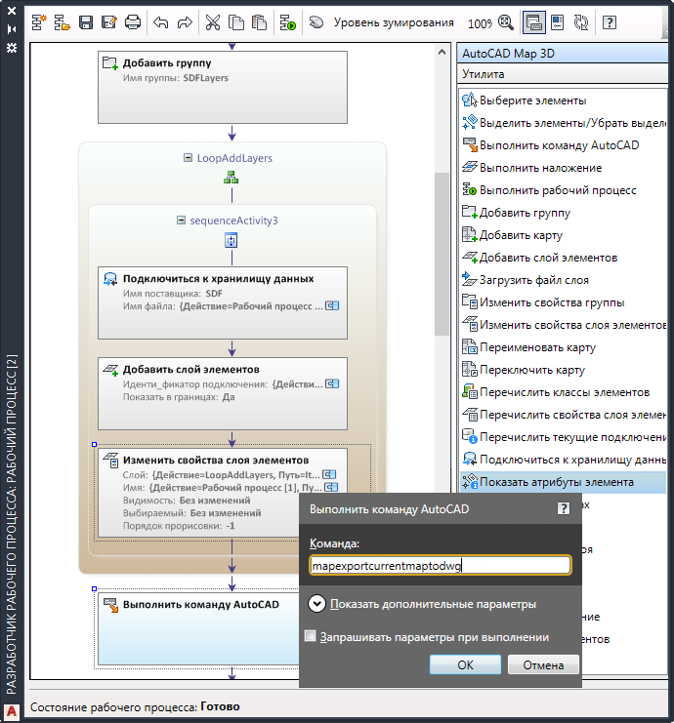Select the Добавить слой элементов activity in the workflow

click(223, 393)
